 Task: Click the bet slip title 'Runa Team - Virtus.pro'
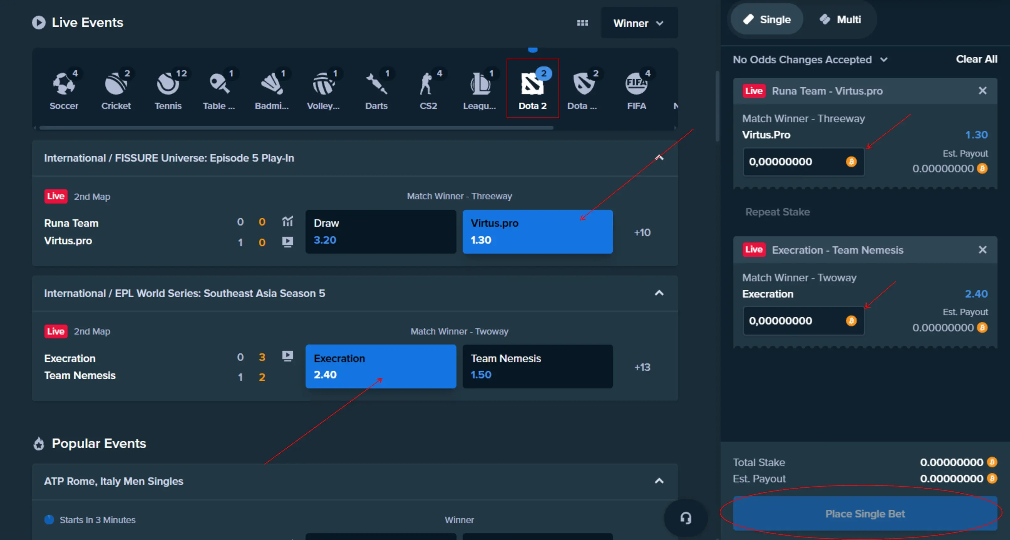pyautogui.click(x=827, y=91)
